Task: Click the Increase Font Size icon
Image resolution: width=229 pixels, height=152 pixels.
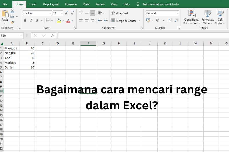Action: pos(66,13)
